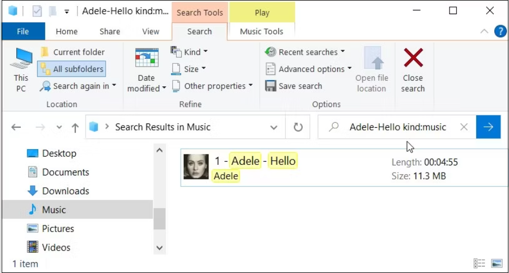Clear the search box text with X
This screenshot has height=273, width=509.
tap(464, 127)
